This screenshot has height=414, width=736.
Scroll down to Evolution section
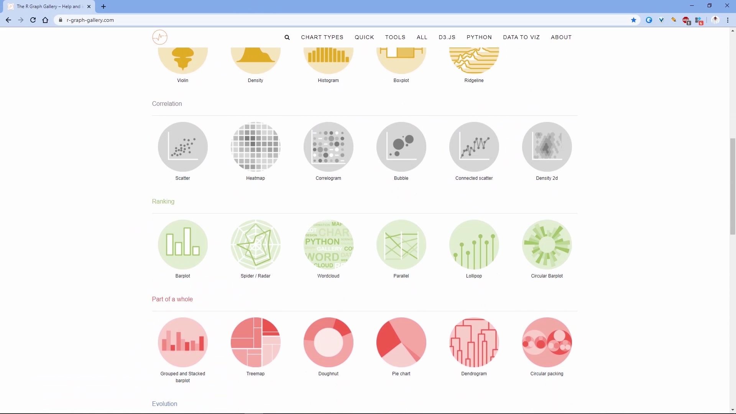tap(164, 403)
